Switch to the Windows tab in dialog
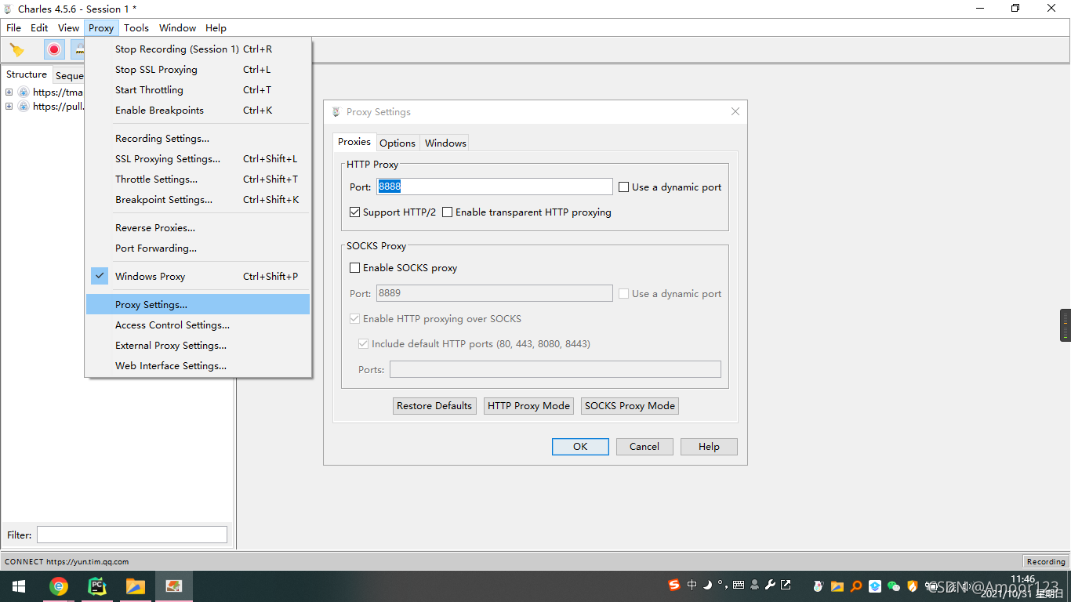This screenshot has width=1071, height=602. (445, 143)
